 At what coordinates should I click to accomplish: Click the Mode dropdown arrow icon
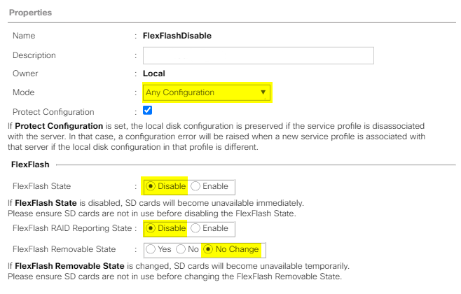(263, 92)
